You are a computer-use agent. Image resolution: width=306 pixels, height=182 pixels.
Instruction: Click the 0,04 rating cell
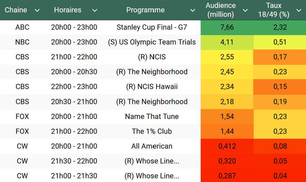pos(280,176)
